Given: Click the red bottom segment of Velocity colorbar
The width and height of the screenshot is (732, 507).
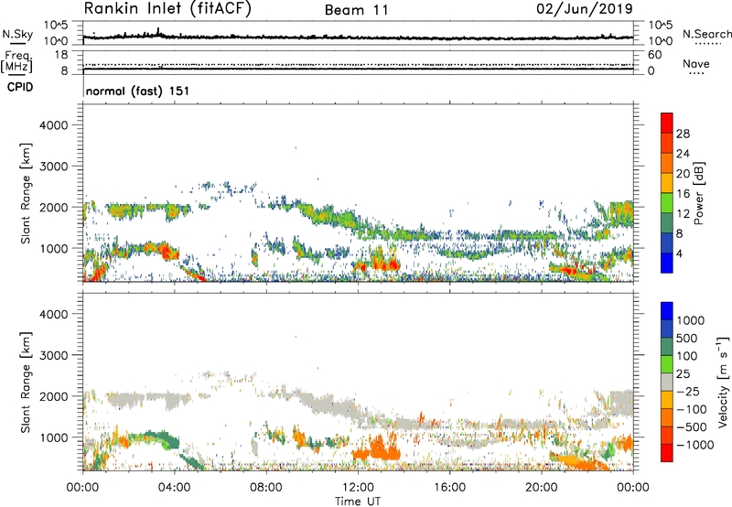Looking at the screenshot, I should 667,453.
